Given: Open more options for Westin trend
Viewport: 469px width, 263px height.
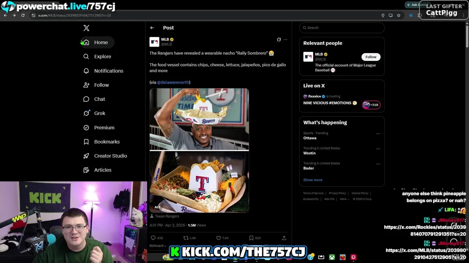Looking at the screenshot, I should (378, 149).
